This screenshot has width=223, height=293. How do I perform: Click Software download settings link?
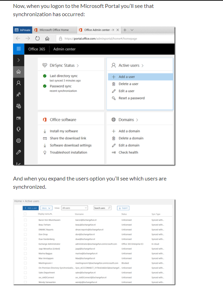tap(71, 145)
